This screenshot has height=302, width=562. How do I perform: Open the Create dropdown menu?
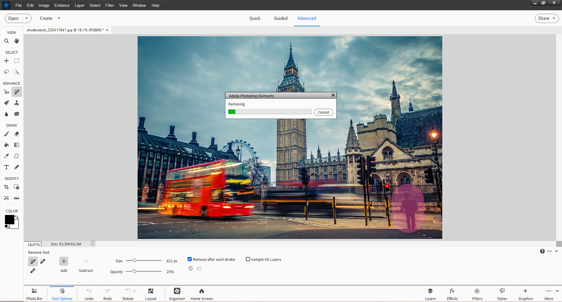click(50, 18)
